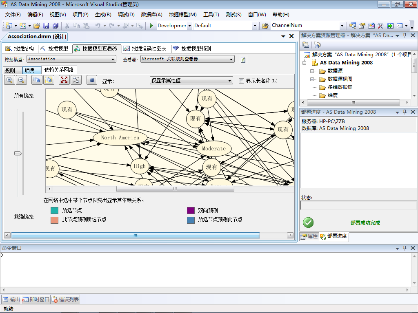
Task: Open the 错误列表 bottom tab
Action: click(65, 300)
